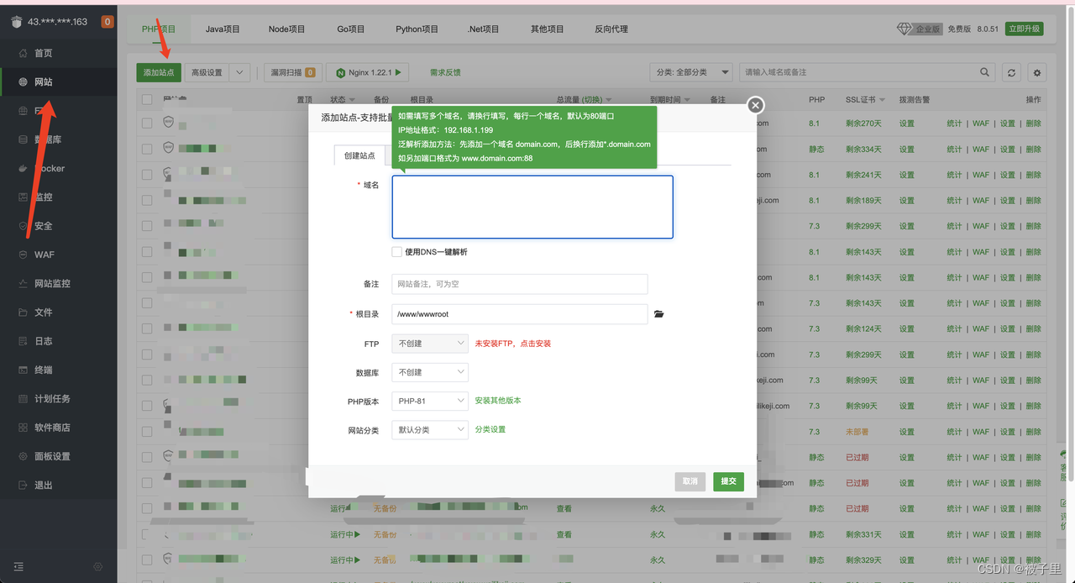Open the 分类: 全部分类 dropdown
This screenshot has height=583, width=1075.
691,72
